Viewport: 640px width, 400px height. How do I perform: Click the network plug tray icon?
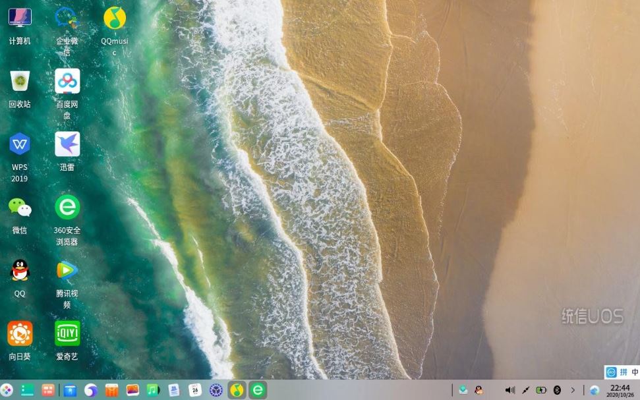(x=526, y=390)
